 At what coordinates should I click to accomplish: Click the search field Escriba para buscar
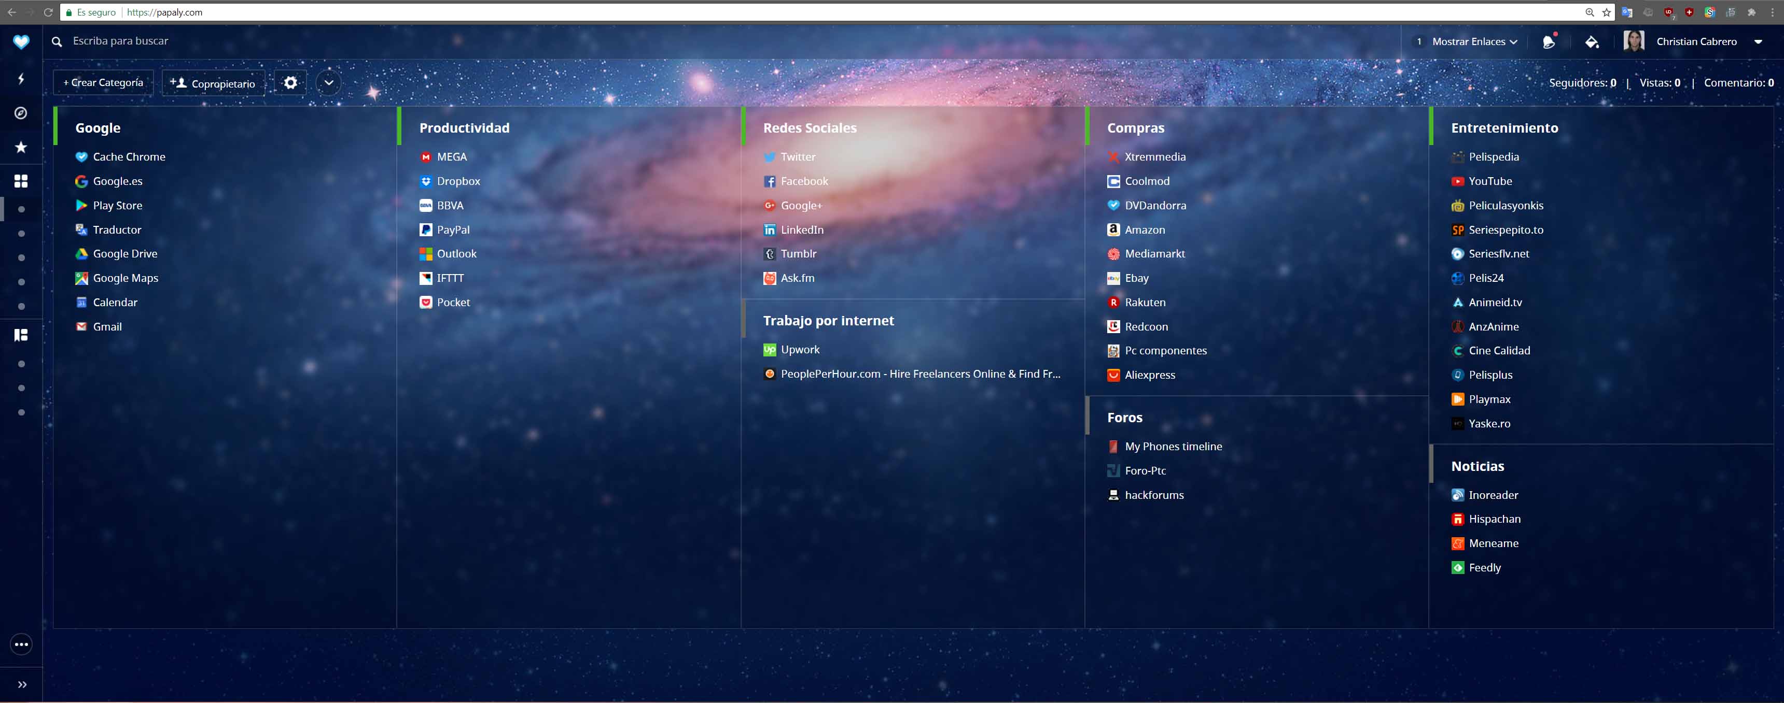[120, 41]
